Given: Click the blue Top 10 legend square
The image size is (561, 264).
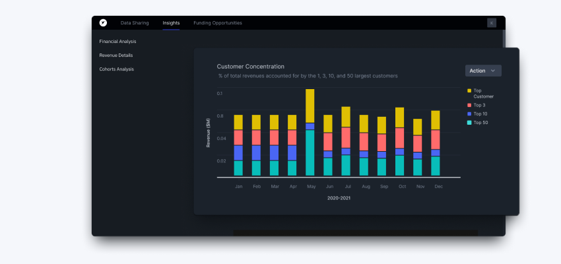Looking at the screenshot, I should pyautogui.click(x=469, y=114).
